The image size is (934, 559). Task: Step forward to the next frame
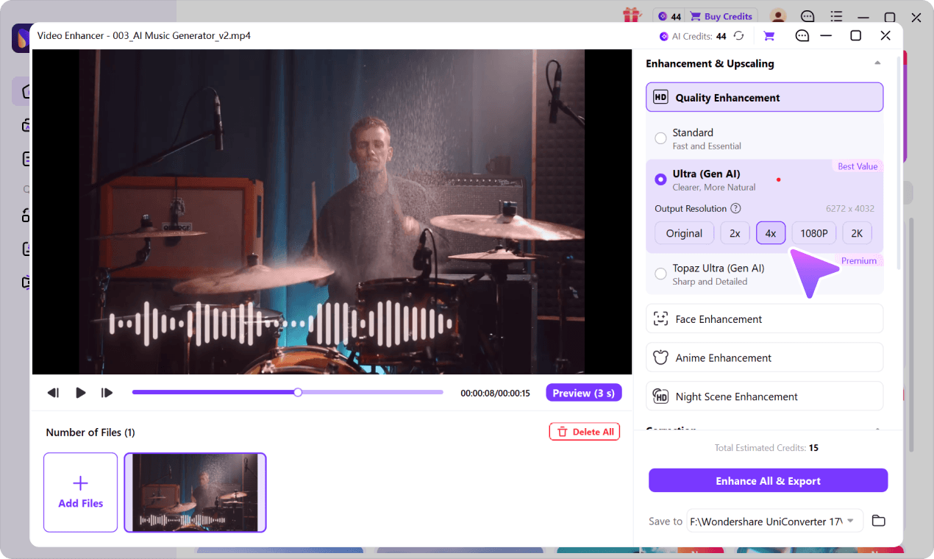click(107, 393)
